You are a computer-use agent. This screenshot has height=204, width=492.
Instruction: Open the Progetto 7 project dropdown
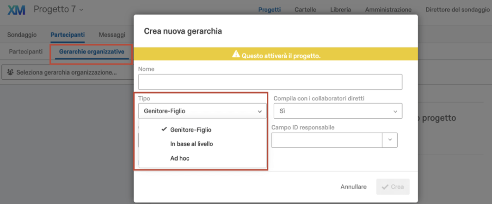[58, 9]
